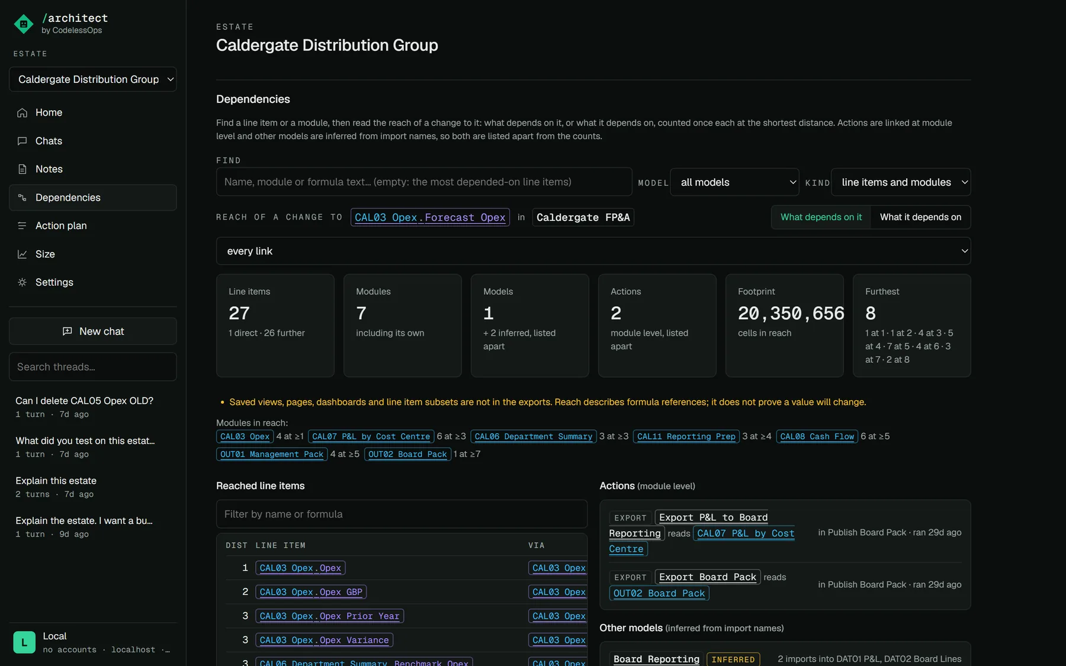Open OUT01 Management Pack module chip
The height and width of the screenshot is (666, 1066).
[x=272, y=454]
